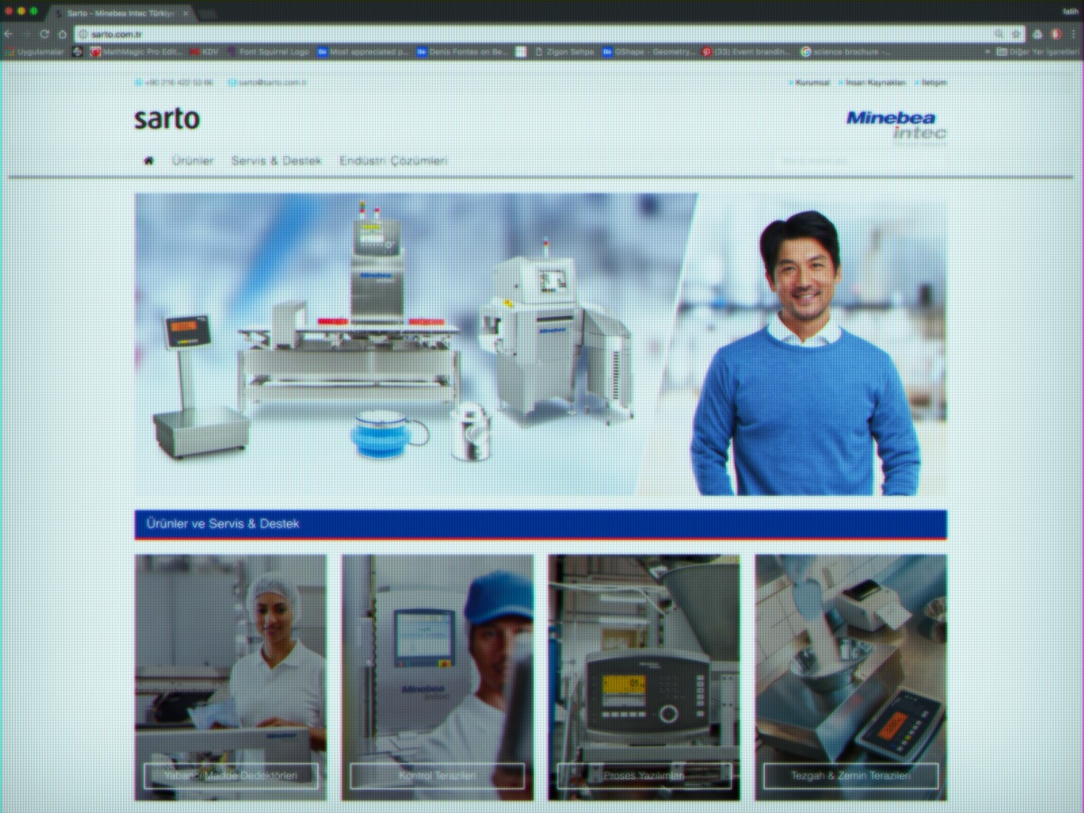Open the science brochure bookmark
This screenshot has width=1084, height=813.
click(846, 52)
